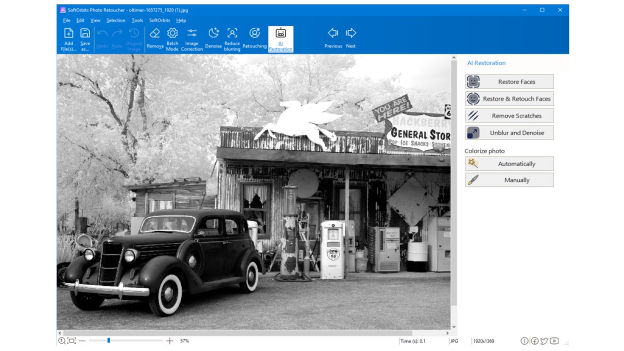
Task: Click the Remove Scratches button
Action: click(509, 116)
